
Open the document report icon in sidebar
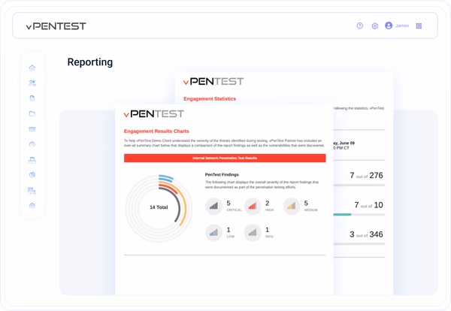pos(32,98)
